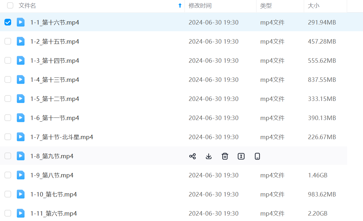
Task: Tick the checkbox for 1-4_第十三节.mp4
Action: coord(8,80)
